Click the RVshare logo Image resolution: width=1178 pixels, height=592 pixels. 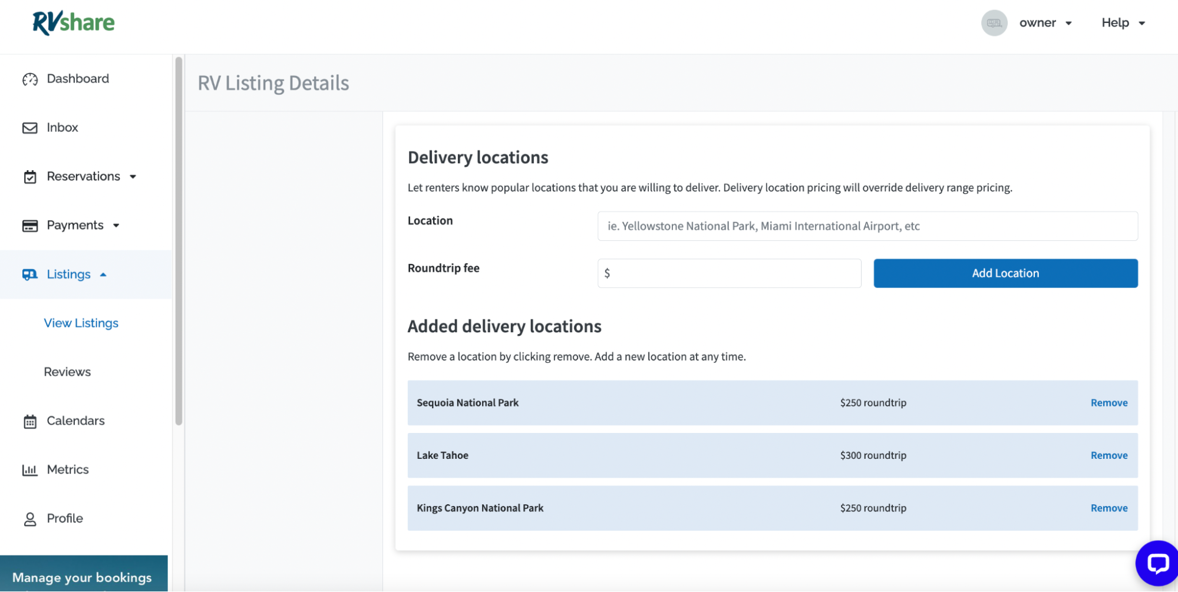pyautogui.click(x=73, y=22)
